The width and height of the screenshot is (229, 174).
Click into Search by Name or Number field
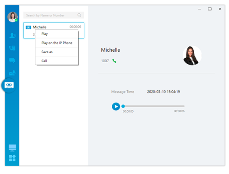tap(54, 15)
